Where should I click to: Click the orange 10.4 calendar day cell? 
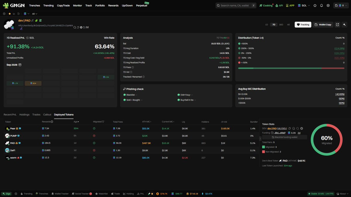33,83
